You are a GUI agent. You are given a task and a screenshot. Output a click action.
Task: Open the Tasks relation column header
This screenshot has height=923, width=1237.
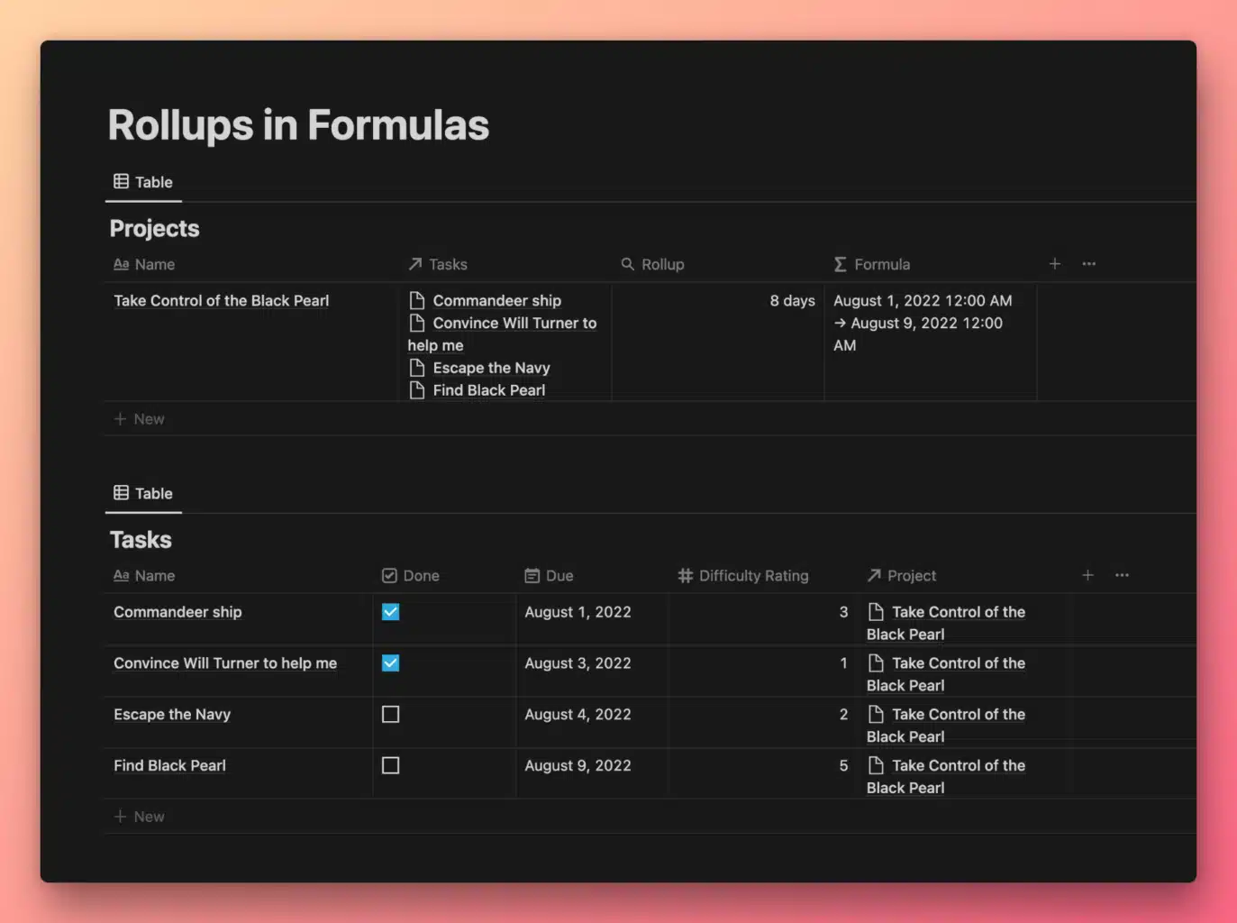click(438, 264)
